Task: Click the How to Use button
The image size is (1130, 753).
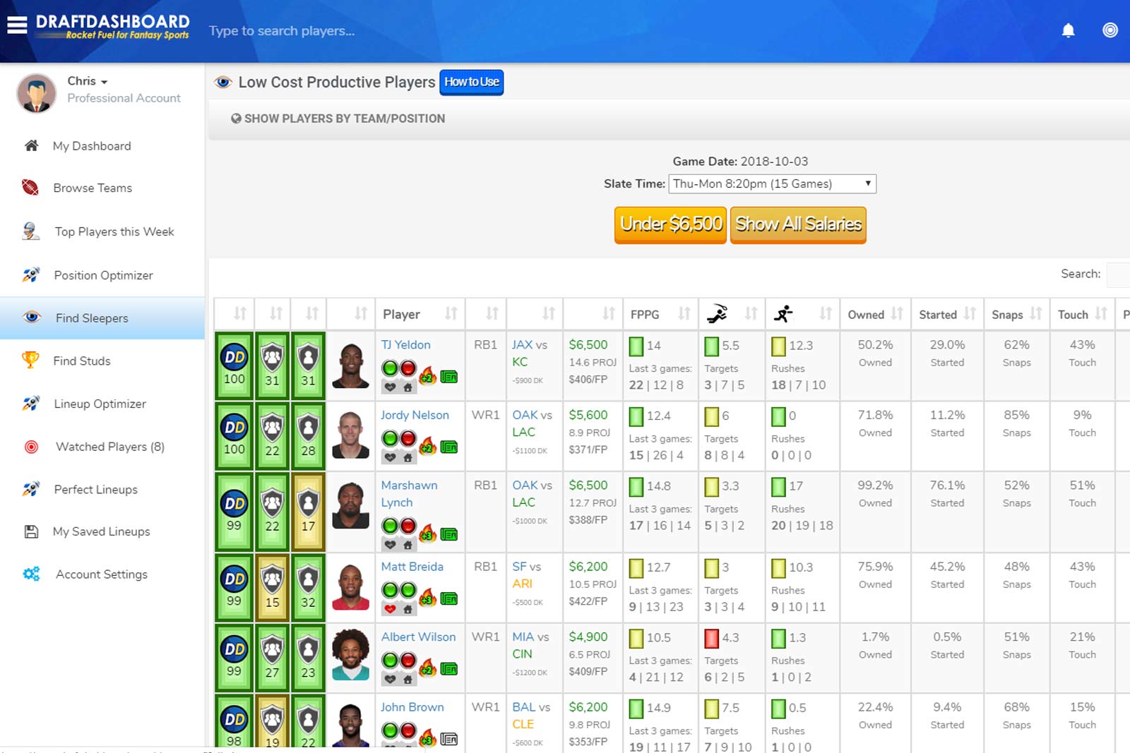Action: 472,82
